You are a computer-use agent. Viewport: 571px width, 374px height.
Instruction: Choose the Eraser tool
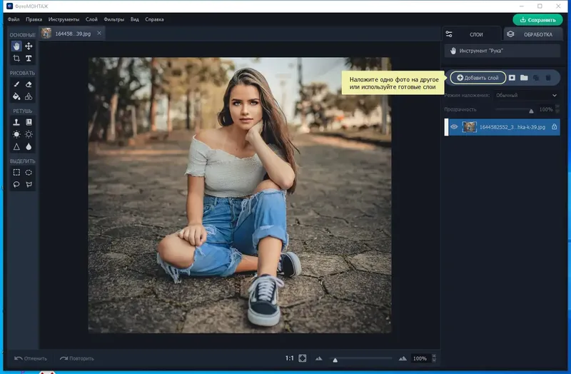click(x=29, y=84)
